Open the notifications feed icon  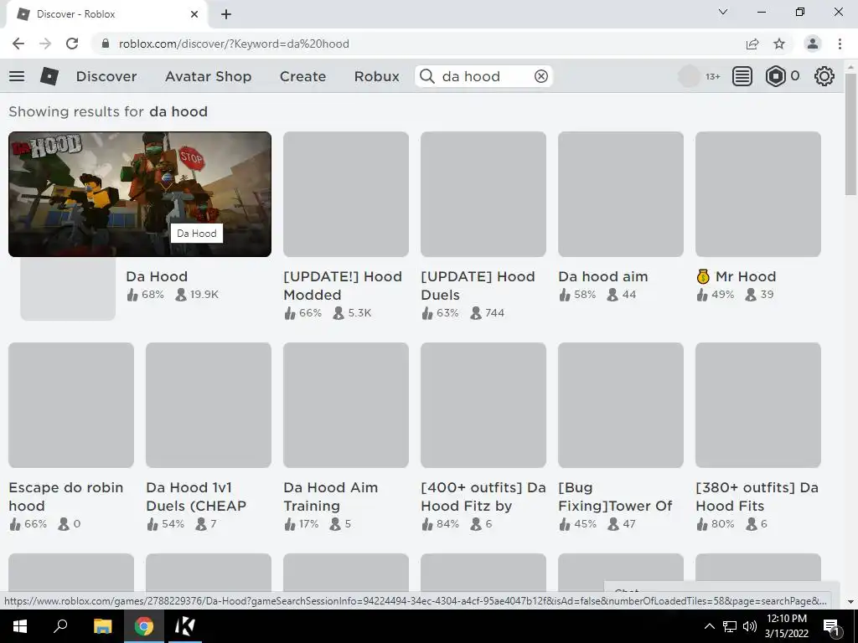(x=742, y=76)
